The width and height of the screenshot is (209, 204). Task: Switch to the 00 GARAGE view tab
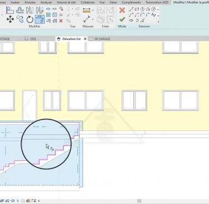[x=100, y=39]
